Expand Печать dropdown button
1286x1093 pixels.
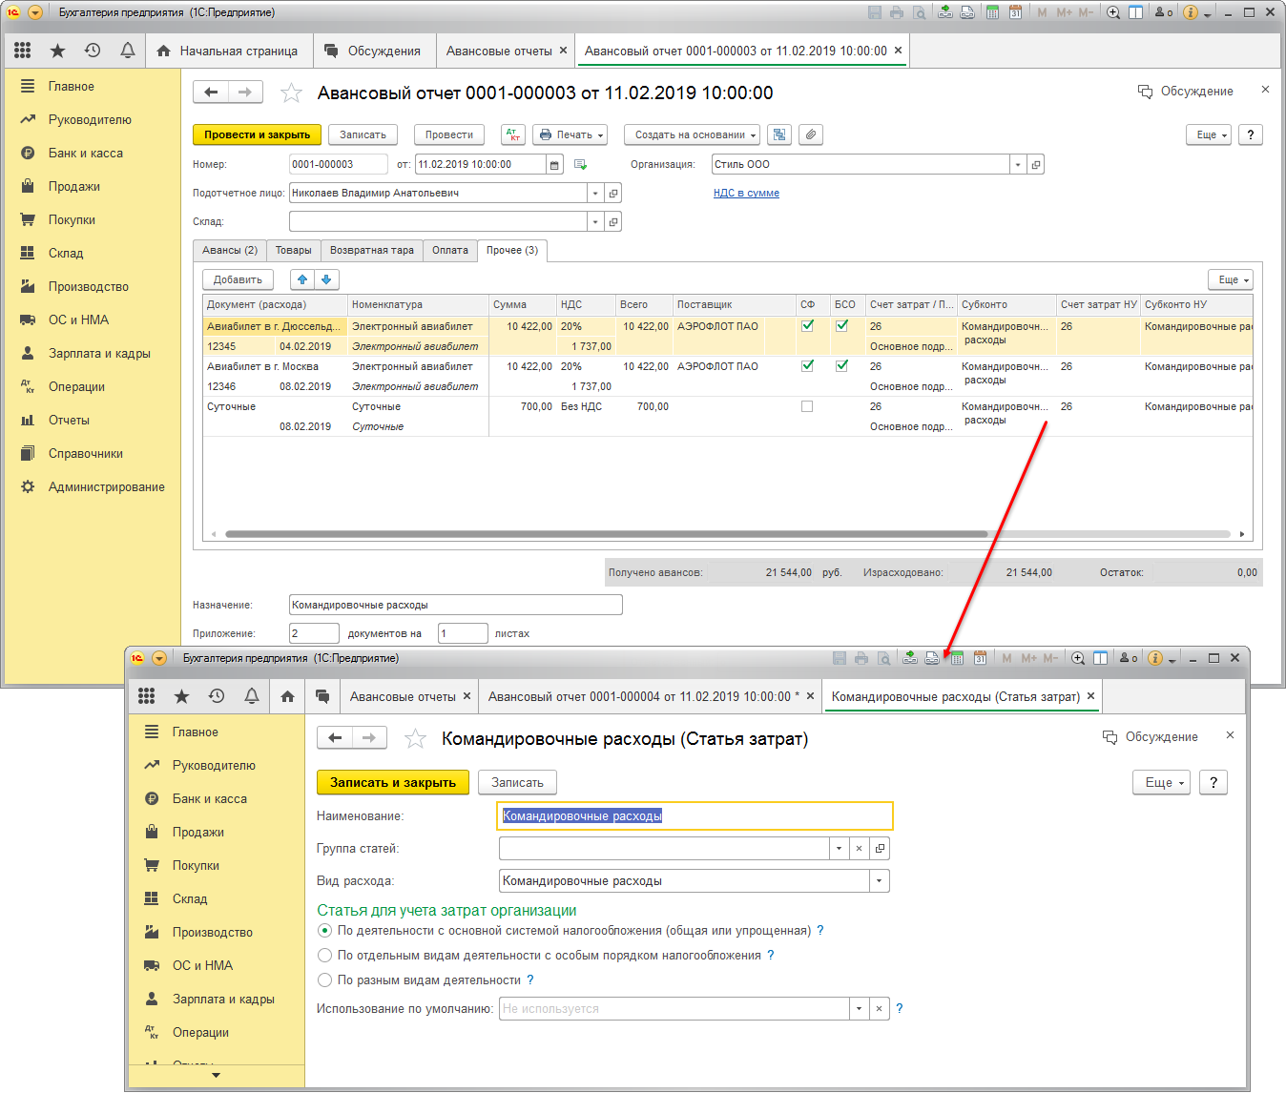(x=570, y=134)
